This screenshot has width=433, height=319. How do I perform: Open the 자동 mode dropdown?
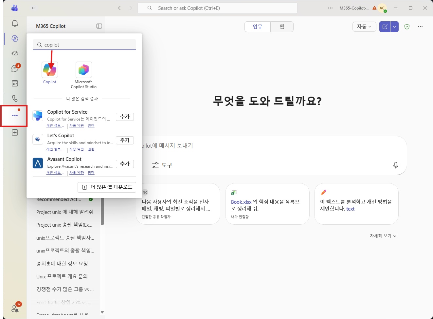click(x=364, y=27)
